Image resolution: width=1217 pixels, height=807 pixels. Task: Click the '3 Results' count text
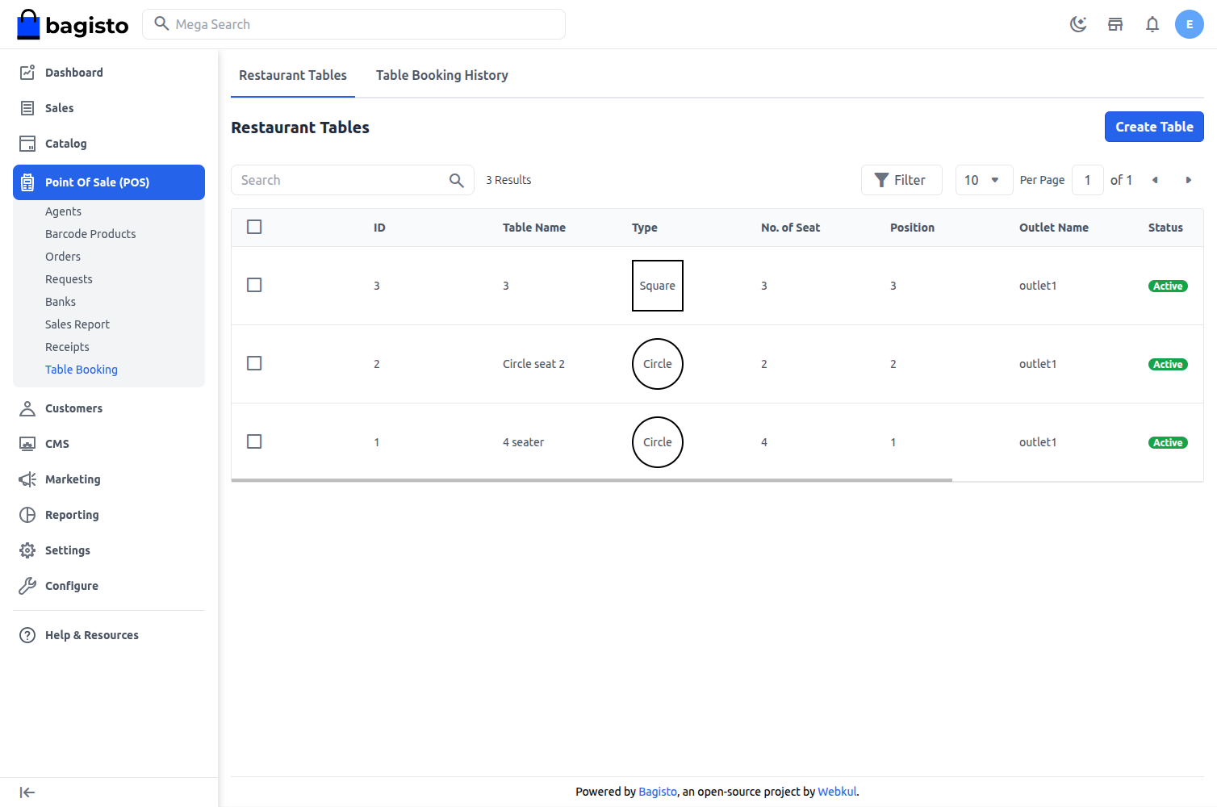(508, 180)
